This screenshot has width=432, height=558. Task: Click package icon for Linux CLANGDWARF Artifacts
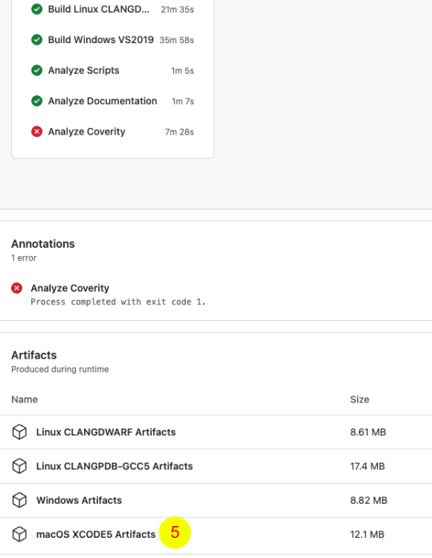(19, 432)
